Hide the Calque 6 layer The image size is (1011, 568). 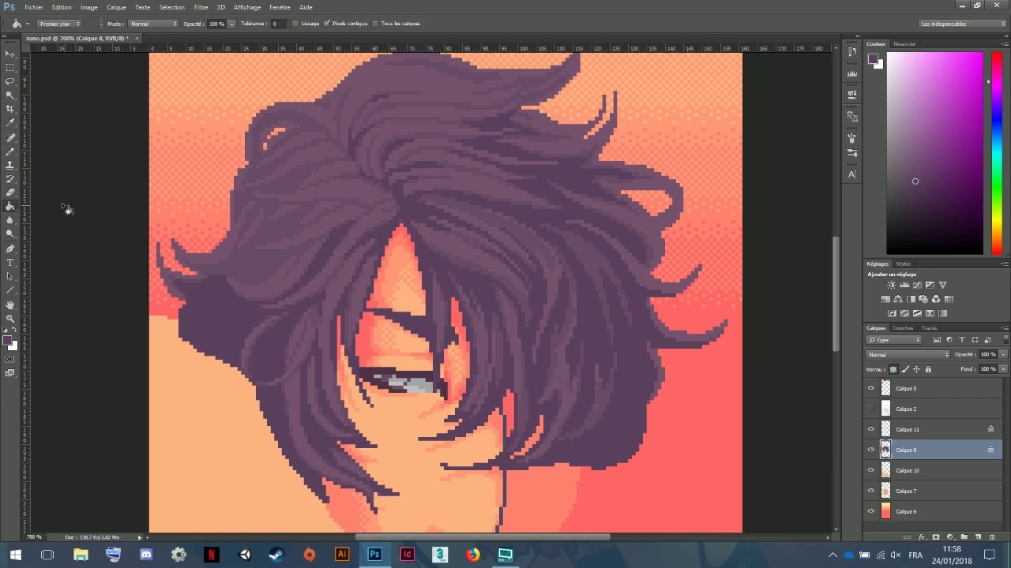coord(871,511)
